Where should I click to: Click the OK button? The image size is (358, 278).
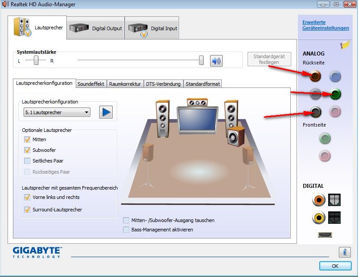click(335, 266)
